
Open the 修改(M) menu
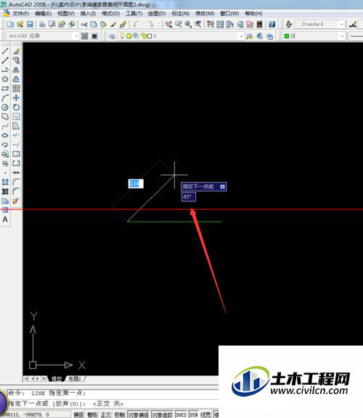click(x=205, y=13)
